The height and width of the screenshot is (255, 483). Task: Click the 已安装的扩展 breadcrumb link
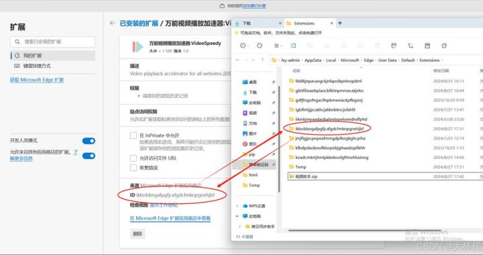(x=139, y=23)
